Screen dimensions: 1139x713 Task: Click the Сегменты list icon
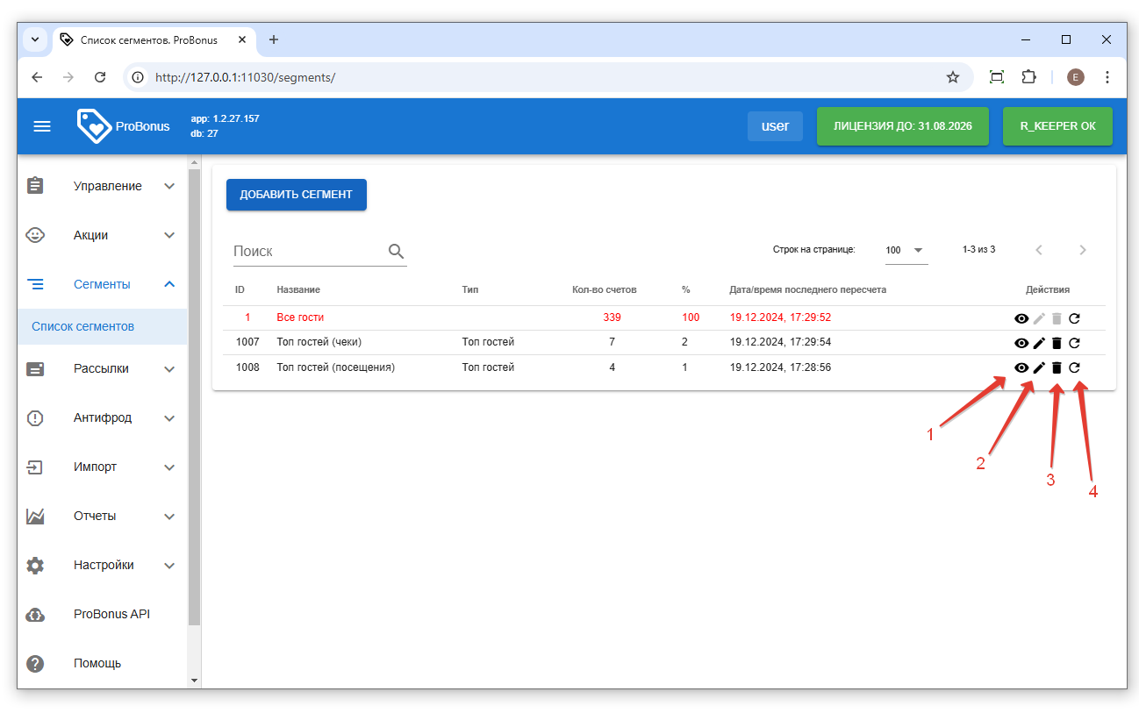point(35,284)
